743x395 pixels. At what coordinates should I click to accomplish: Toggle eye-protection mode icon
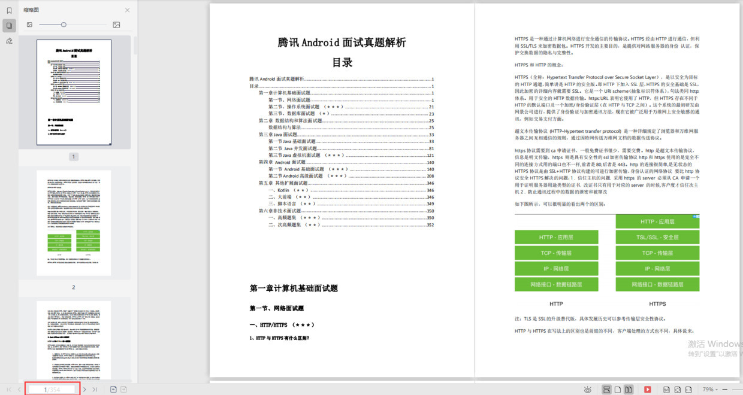tap(588, 390)
